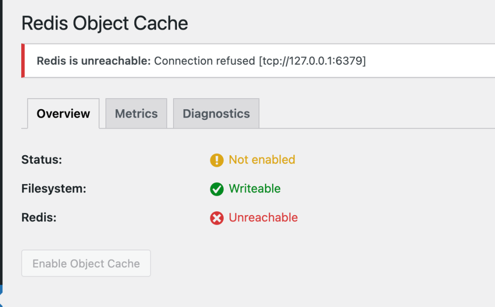This screenshot has width=495, height=307.
Task: Switch to the Overview tab
Action: tap(63, 114)
